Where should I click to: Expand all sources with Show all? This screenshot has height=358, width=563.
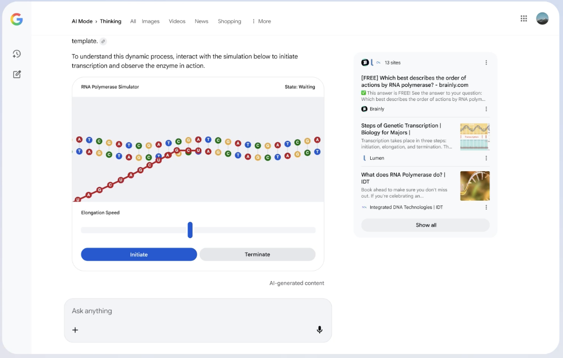point(425,225)
